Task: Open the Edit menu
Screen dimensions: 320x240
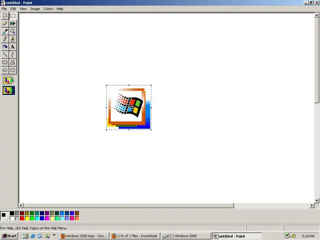Action: click(13, 9)
